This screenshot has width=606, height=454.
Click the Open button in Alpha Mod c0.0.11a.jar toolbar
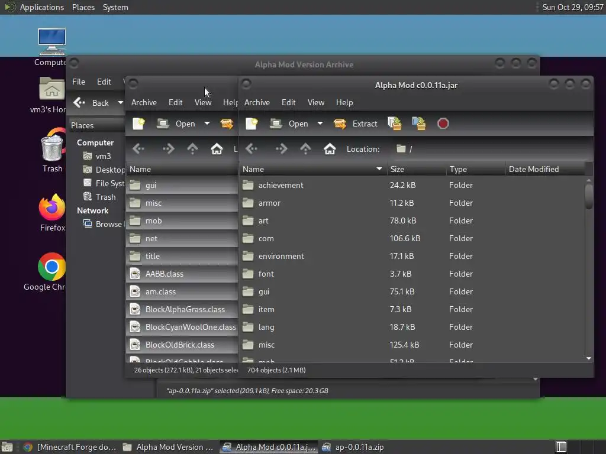click(289, 124)
